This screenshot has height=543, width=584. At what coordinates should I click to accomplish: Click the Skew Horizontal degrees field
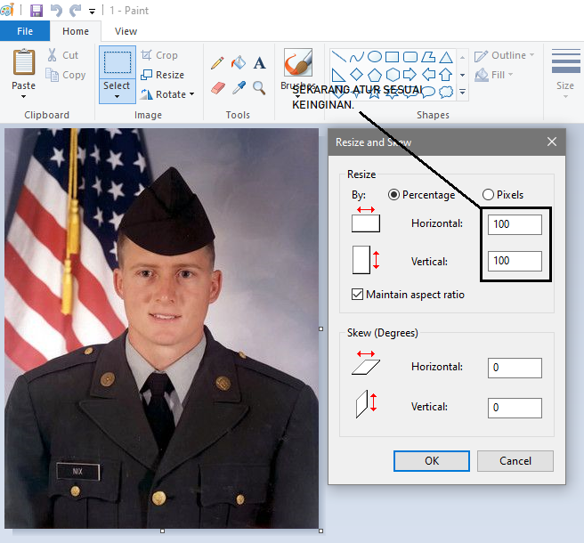point(515,368)
